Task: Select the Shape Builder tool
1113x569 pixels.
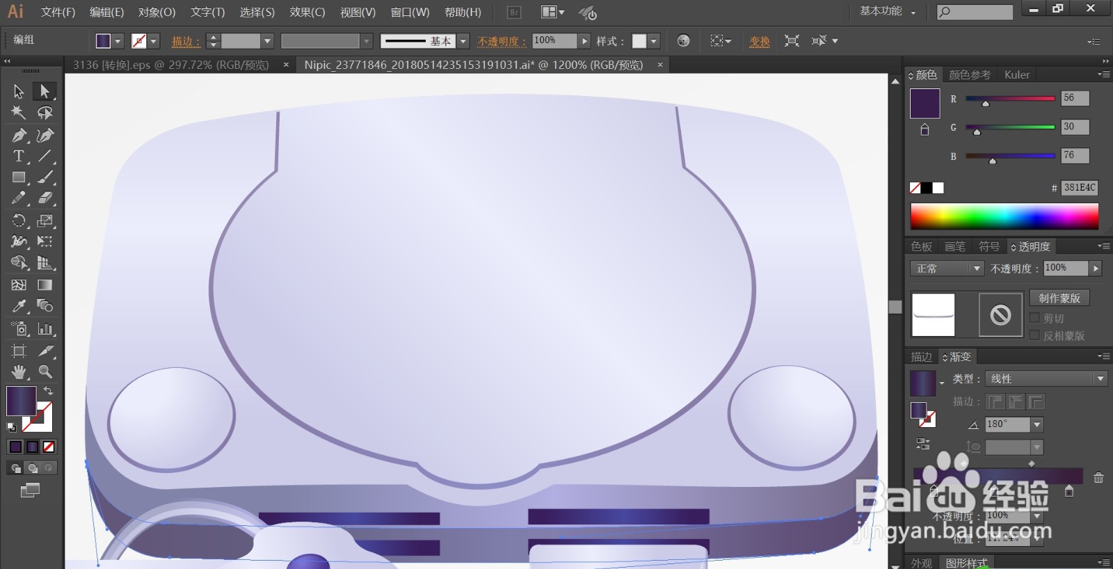Action: point(19,263)
